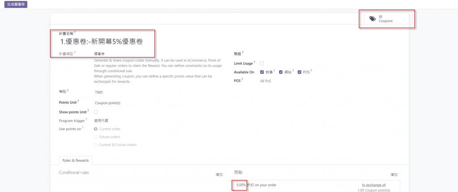This screenshot has height=192, width=458.
Task: Click the All PoS field value
Action: click(266, 81)
